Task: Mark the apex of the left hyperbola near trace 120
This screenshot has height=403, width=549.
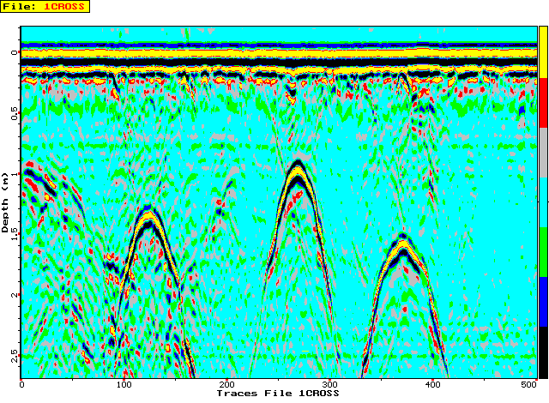Action: pyautogui.click(x=148, y=210)
